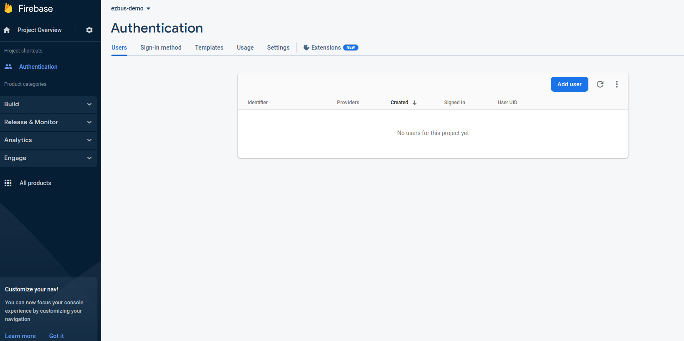Open Project Overview

click(39, 30)
